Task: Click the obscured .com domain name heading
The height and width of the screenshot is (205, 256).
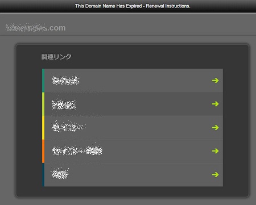Action: tap(35, 28)
